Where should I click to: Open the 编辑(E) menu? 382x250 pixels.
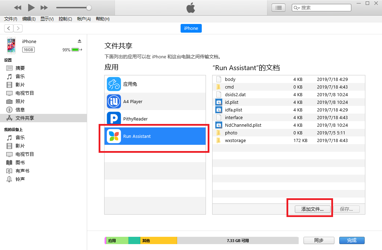pos(29,19)
